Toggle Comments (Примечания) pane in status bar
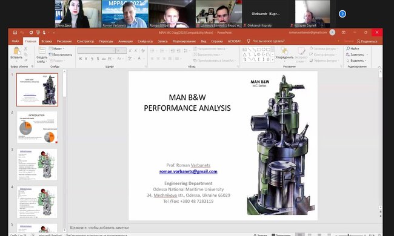Screen dimensions: 394x236 coord(281,235)
